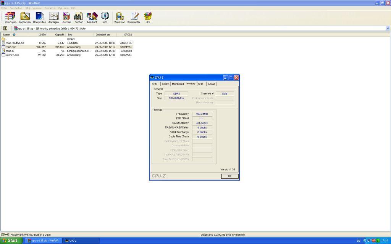Select the latency.exe file name
The image size is (391, 244).
(x=12, y=55)
